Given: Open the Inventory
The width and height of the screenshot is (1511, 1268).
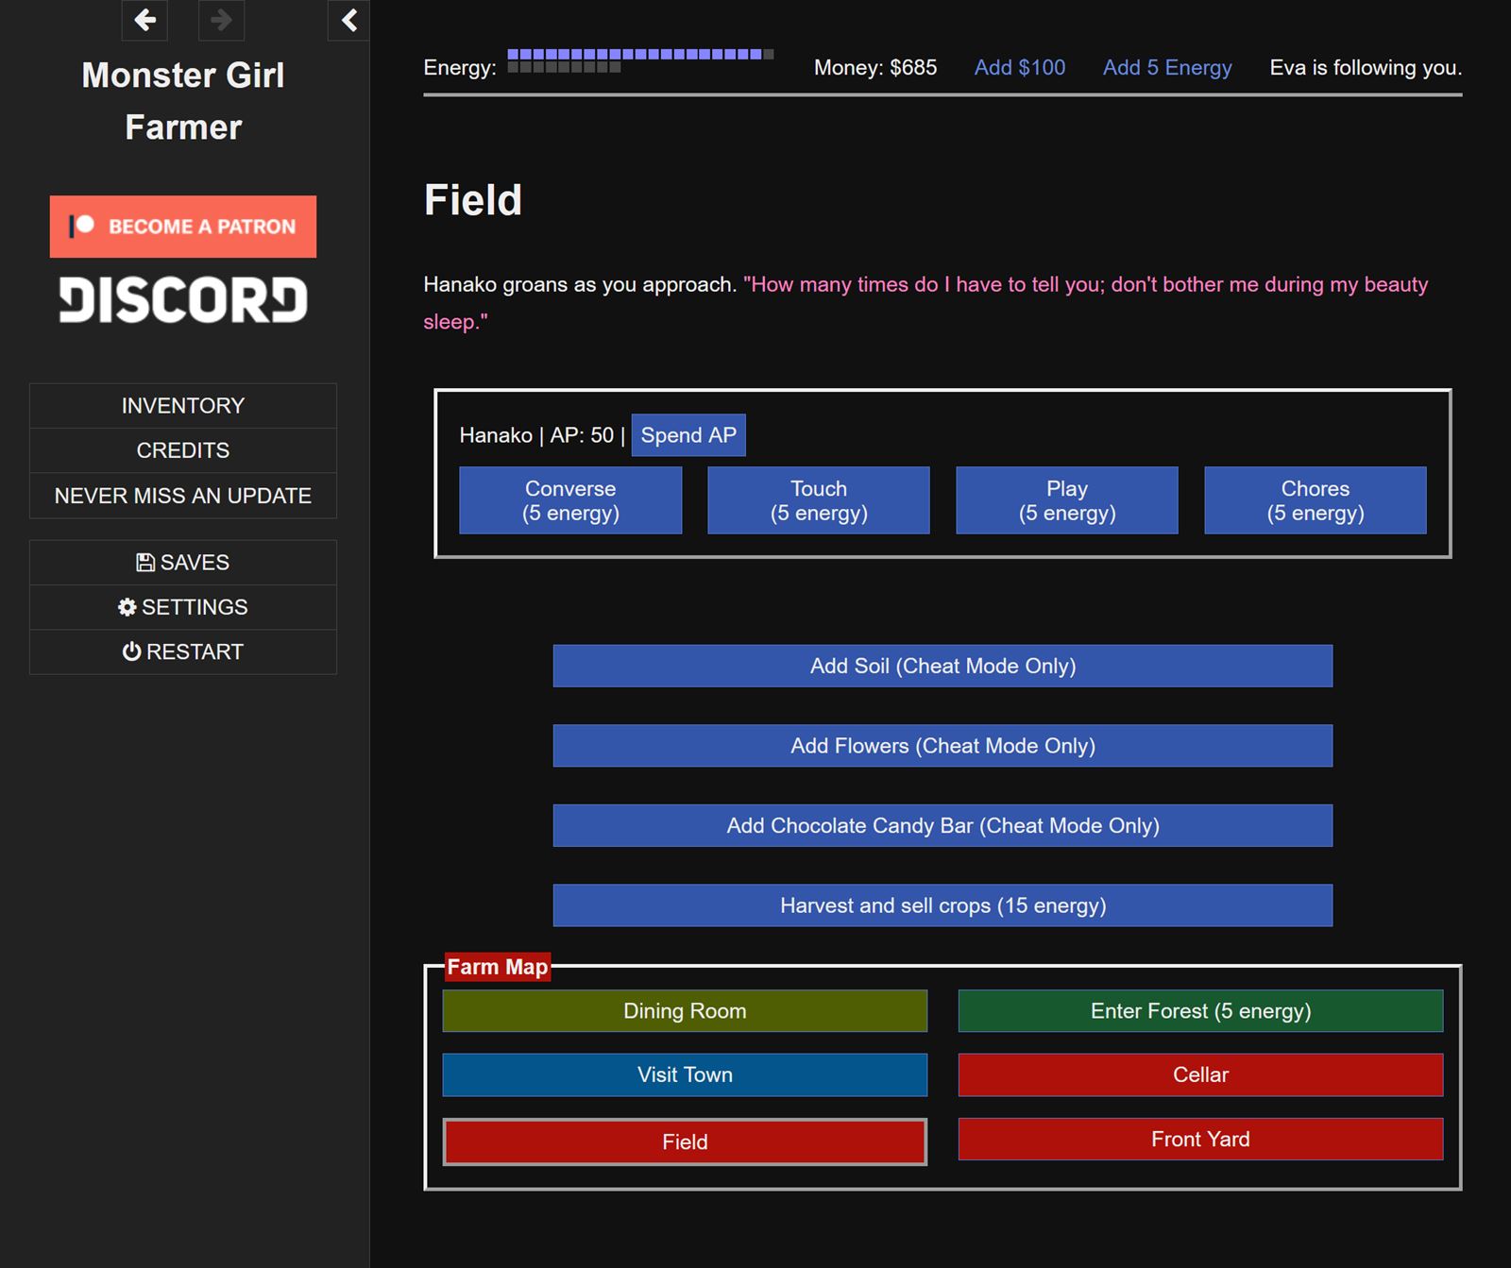Looking at the screenshot, I should click(182, 405).
